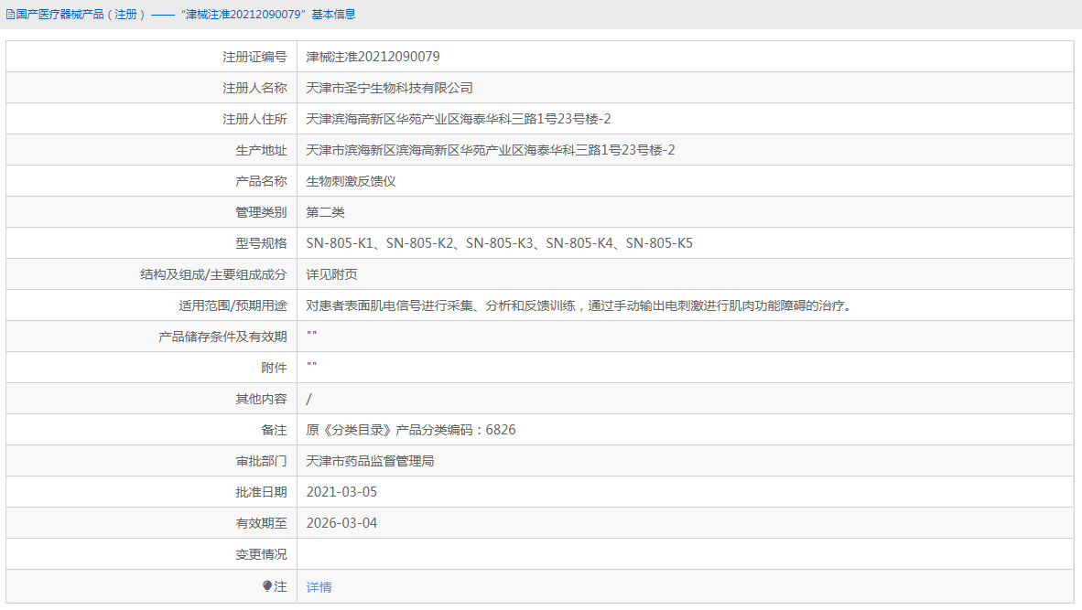Select the 审批部门 label
Viewport: 1082px width, 610px height.
(x=261, y=461)
